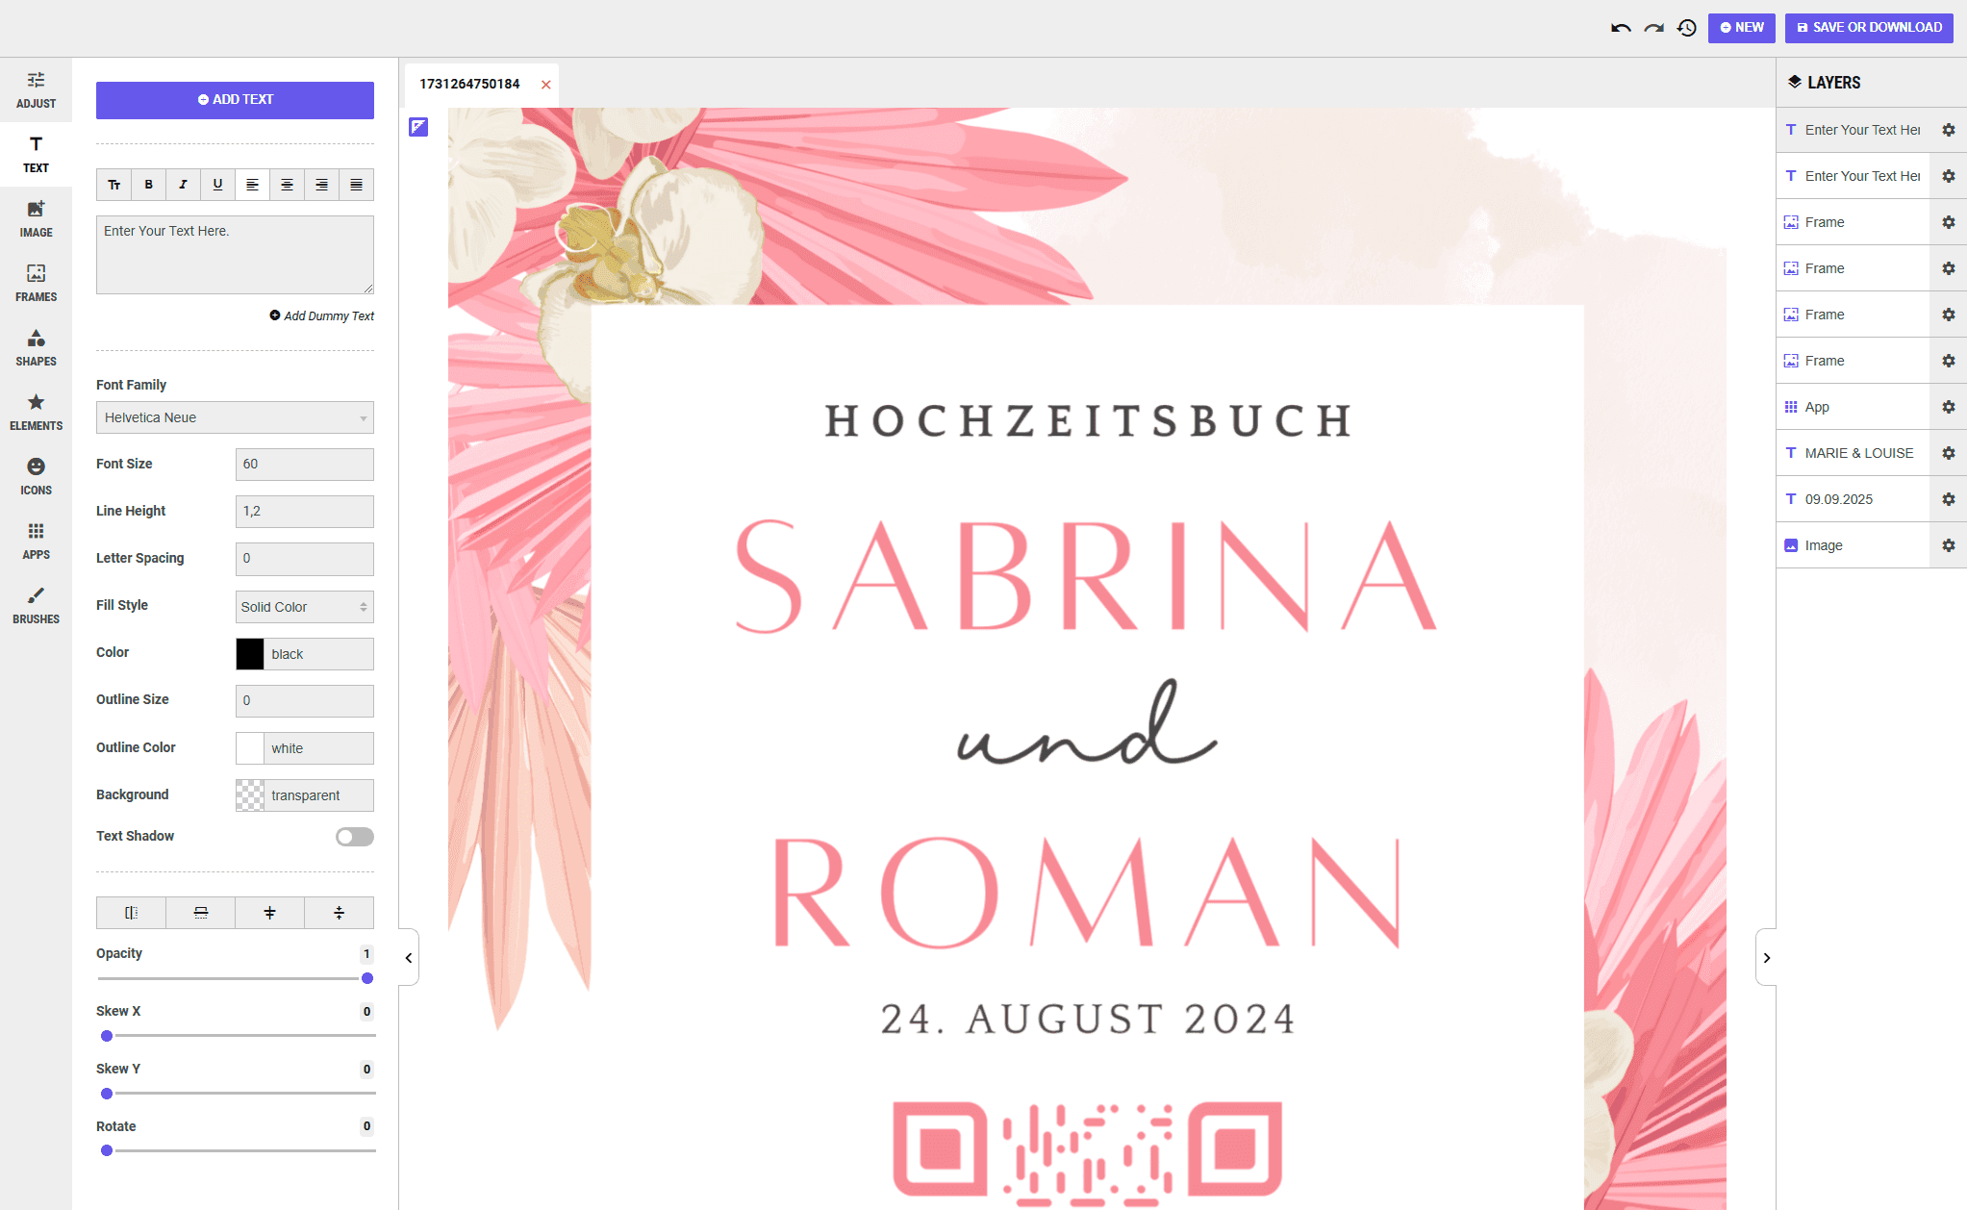Toggle the Text Shadow switch on
The image size is (1967, 1210).
(x=354, y=836)
